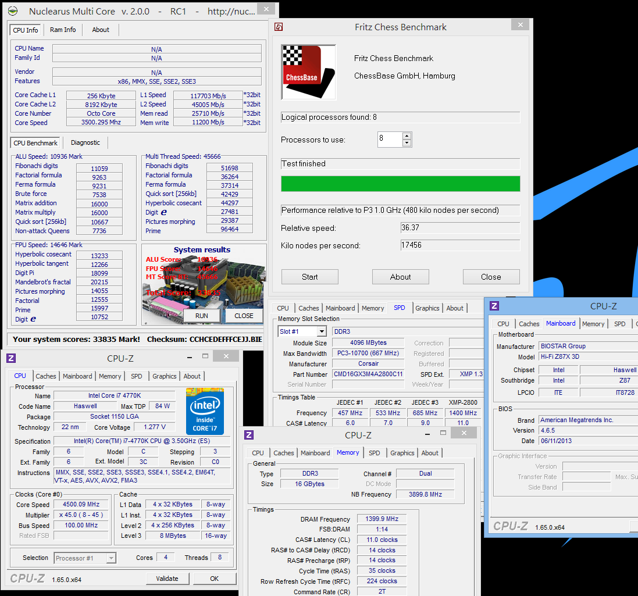Expand the Processor #1 selection dropdown
The height and width of the screenshot is (596, 638).
click(111, 558)
